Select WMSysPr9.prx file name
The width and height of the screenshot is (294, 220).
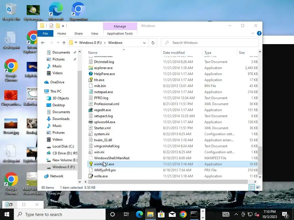pos(105,170)
